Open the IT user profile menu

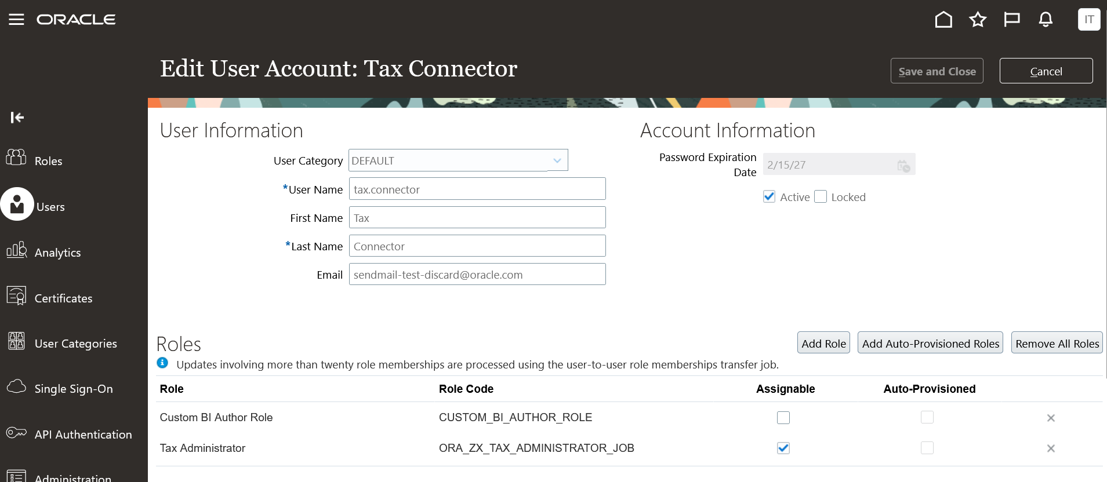(1088, 20)
